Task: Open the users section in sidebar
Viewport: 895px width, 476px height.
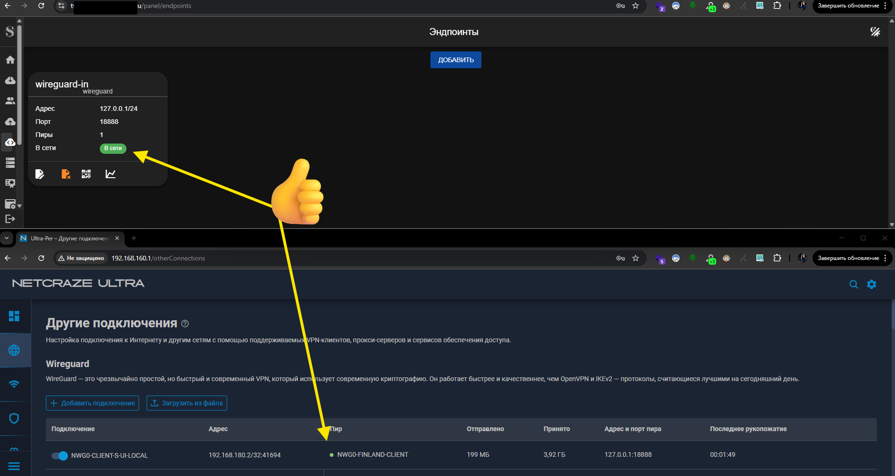Action: coord(10,101)
